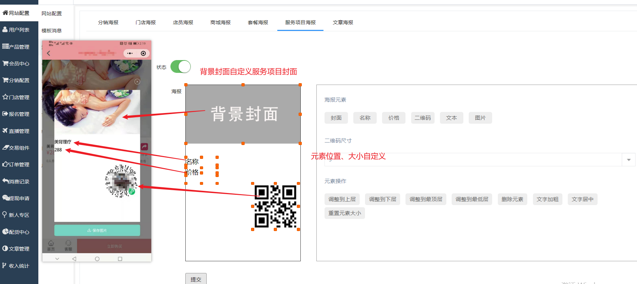Screen dimensions: 637x284
Task: Click the three-dots menu in phone preview
Action: click(x=130, y=53)
